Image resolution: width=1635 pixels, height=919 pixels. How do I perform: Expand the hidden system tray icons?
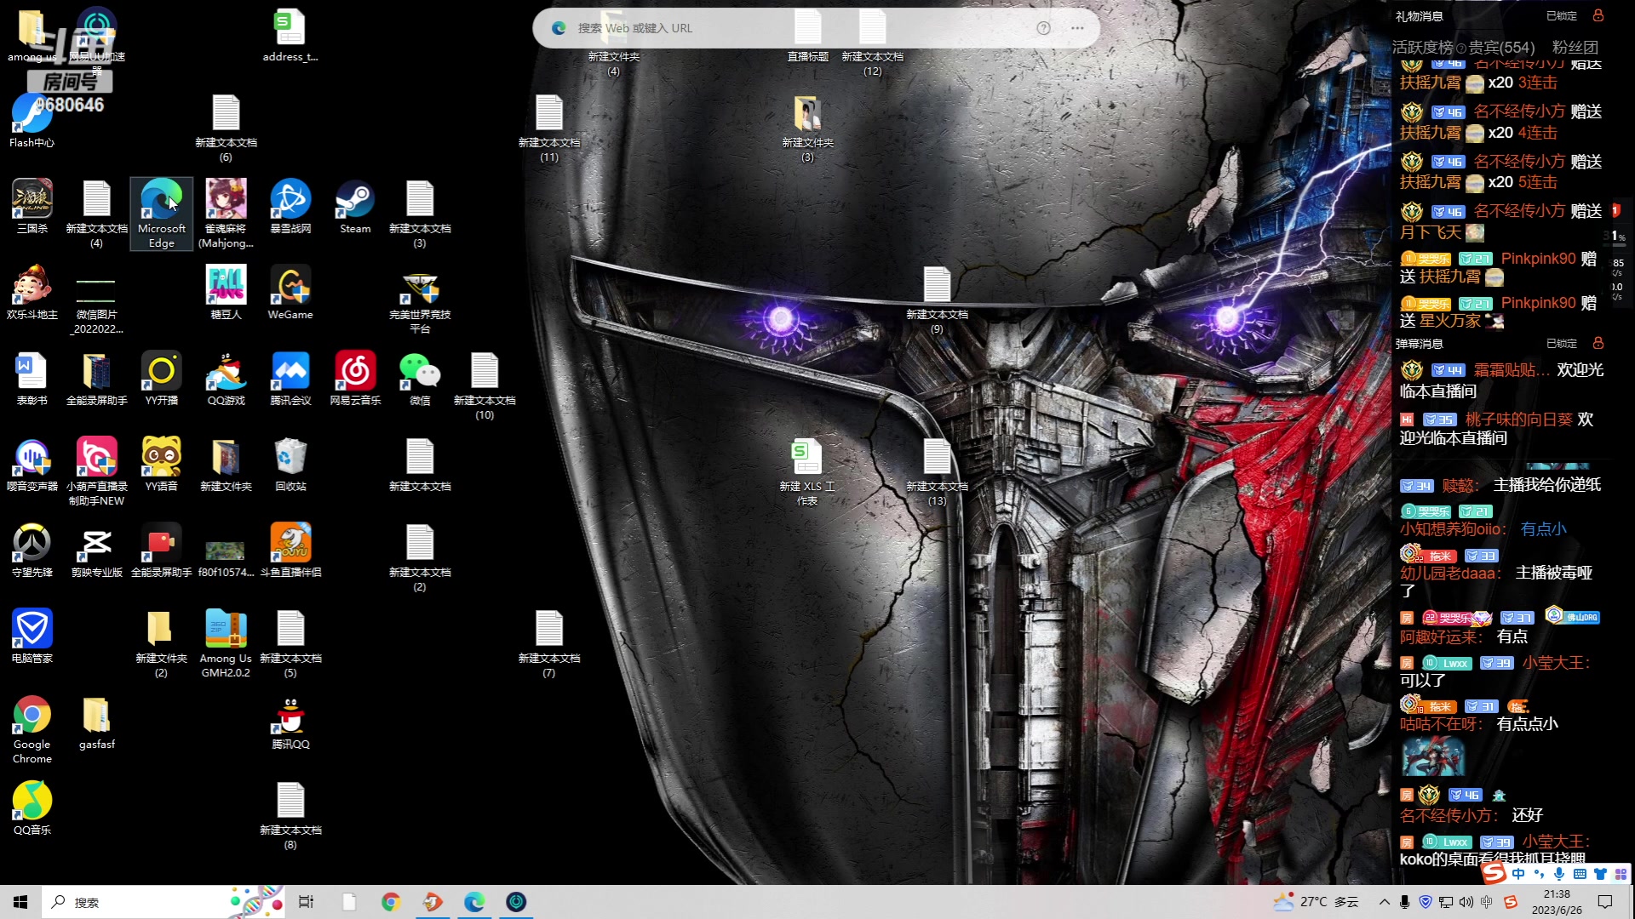pyautogui.click(x=1384, y=902)
